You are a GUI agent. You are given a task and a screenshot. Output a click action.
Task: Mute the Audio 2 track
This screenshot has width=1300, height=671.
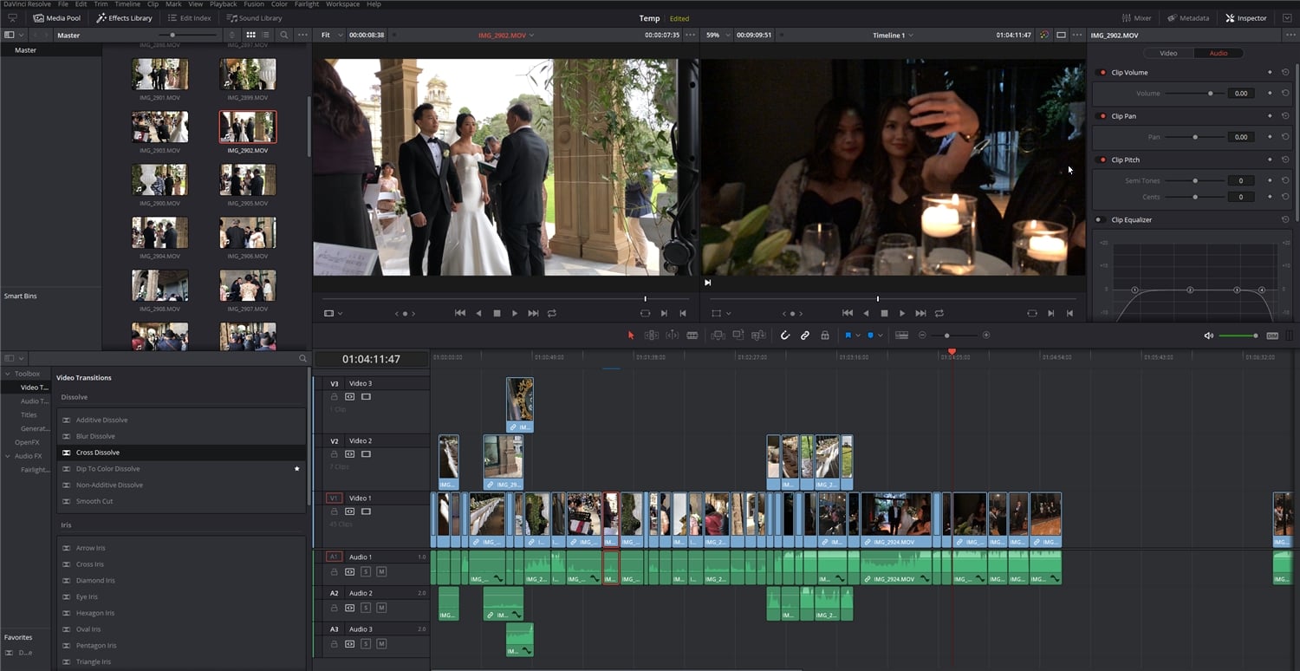point(381,609)
